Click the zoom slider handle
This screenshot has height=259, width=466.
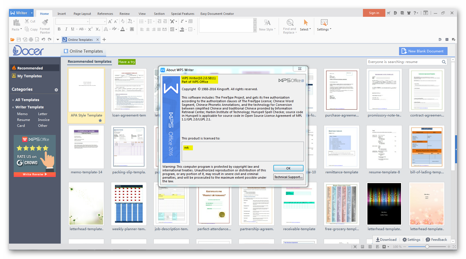tap(427, 247)
